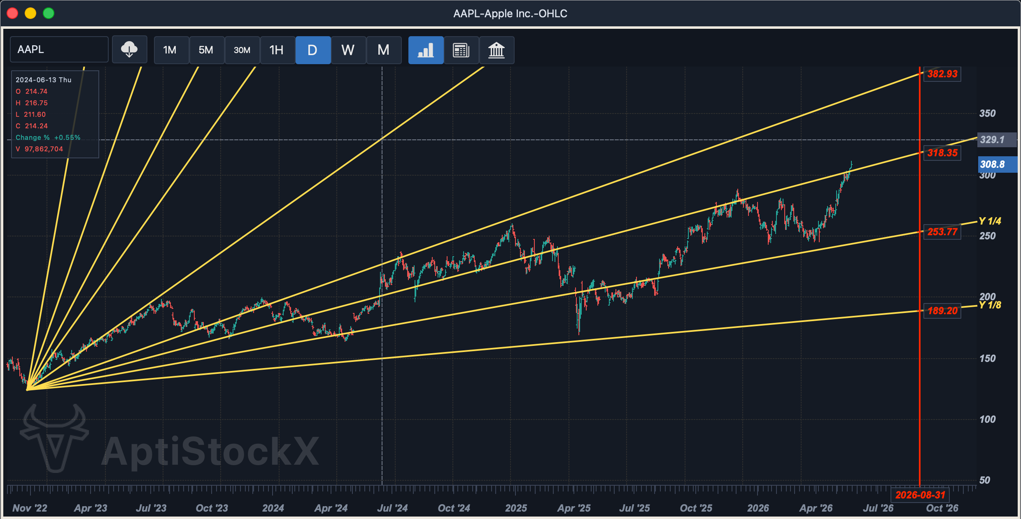The image size is (1021, 519).
Task: Click the Jul '26 time axis label
Action: [x=878, y=508]
